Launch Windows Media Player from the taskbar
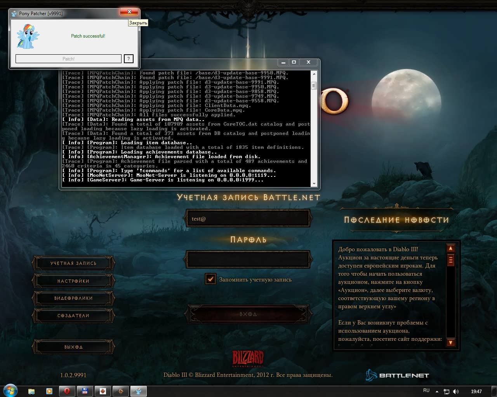The width and height of the screenshot is (497, 397). pos(49,391)
